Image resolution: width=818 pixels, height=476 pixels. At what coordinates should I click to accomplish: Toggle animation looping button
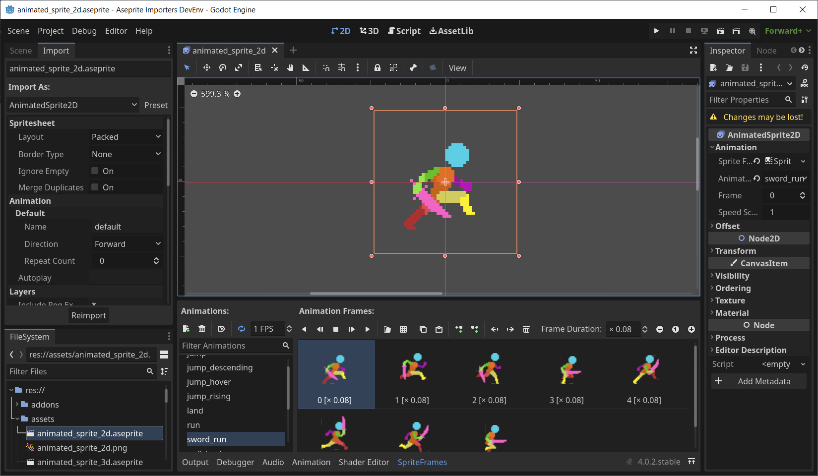click(x=242, y=329)
